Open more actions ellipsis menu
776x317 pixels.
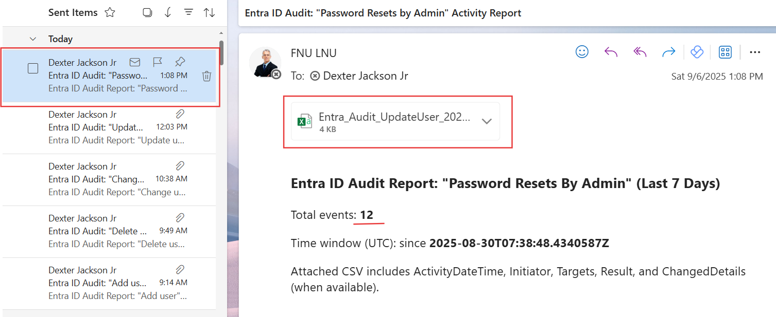[755, 52]
